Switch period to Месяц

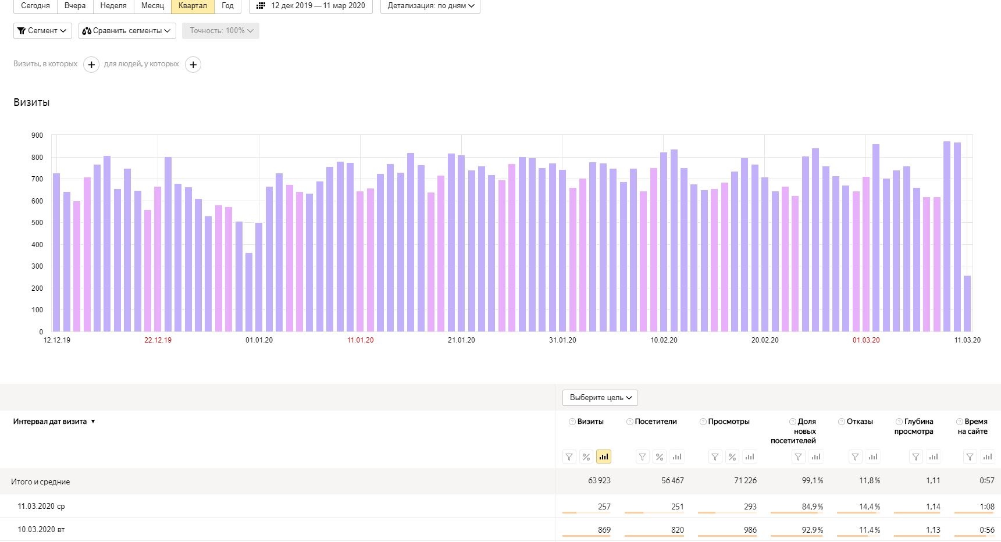[152, 6]
